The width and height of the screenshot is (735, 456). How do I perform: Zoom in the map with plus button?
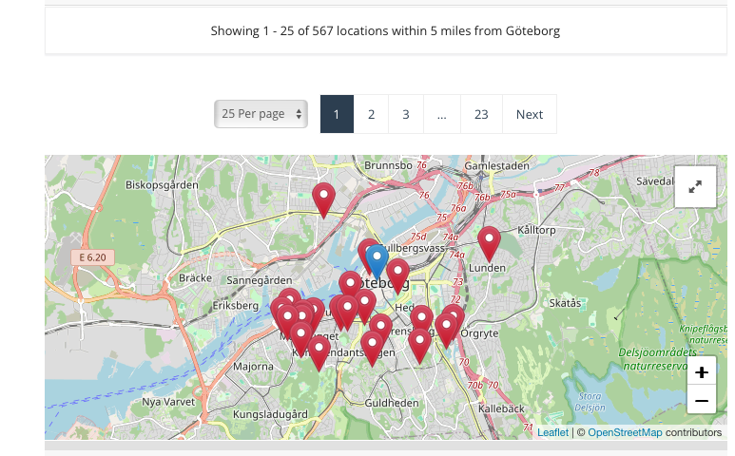702,372
